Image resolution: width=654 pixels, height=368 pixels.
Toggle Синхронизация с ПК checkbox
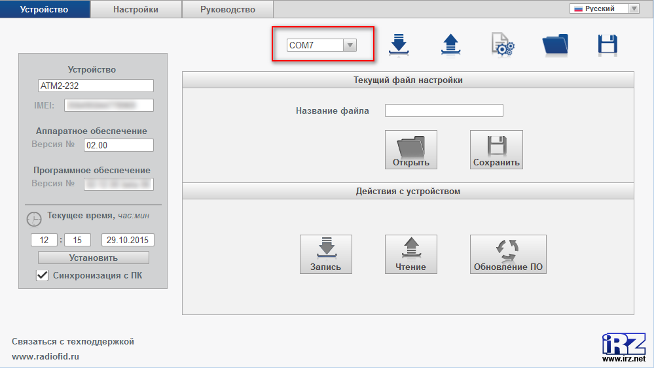tap(43, 275)
